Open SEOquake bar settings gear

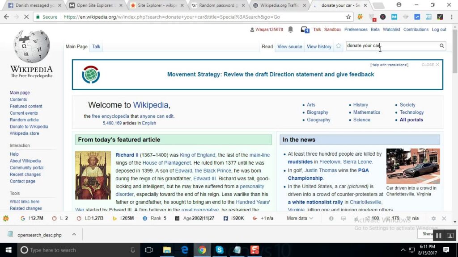click(433, 218)
